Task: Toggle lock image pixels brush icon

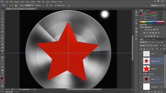Action: click(147, 49)
